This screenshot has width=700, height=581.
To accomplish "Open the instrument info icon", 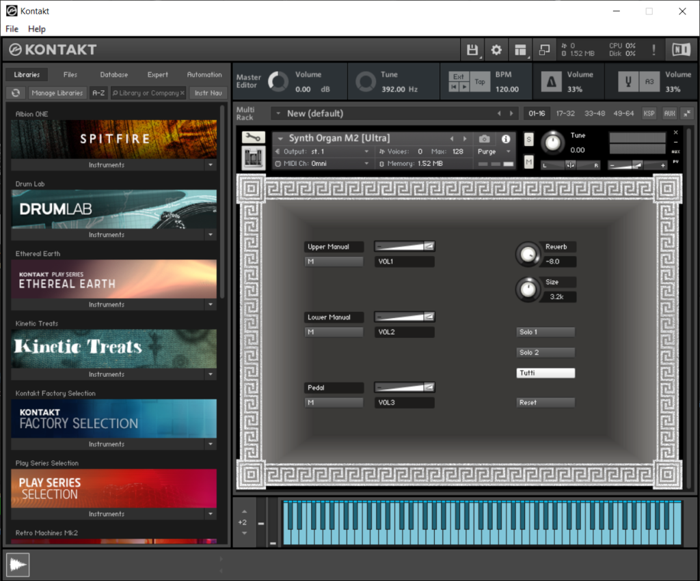I will coord(506,139).
